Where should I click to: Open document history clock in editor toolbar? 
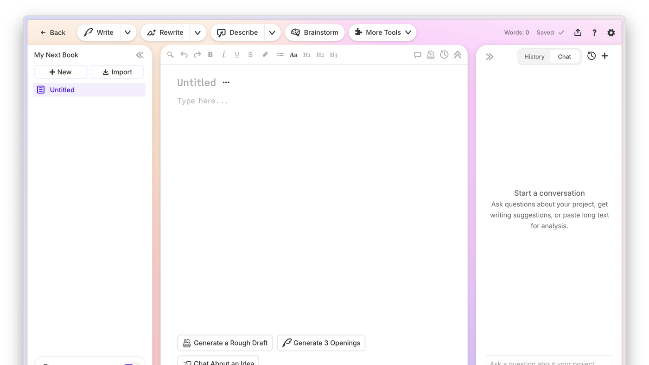point(444,55)
